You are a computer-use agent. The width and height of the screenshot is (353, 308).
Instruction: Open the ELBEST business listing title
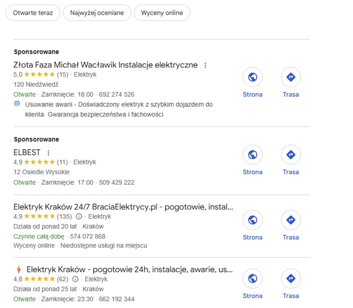click(27, 153)
